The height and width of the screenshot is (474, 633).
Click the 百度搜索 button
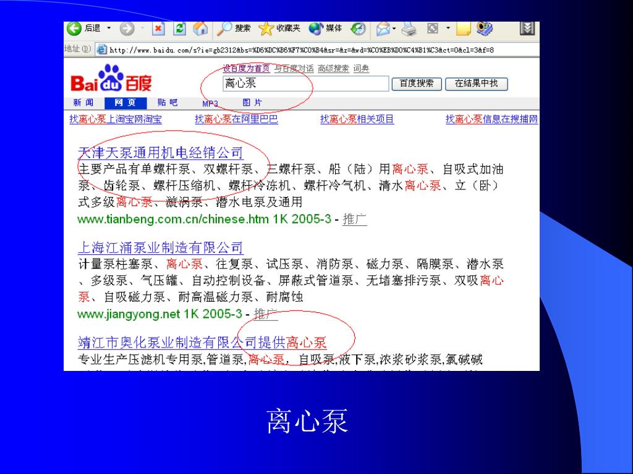tap(417, 84)
